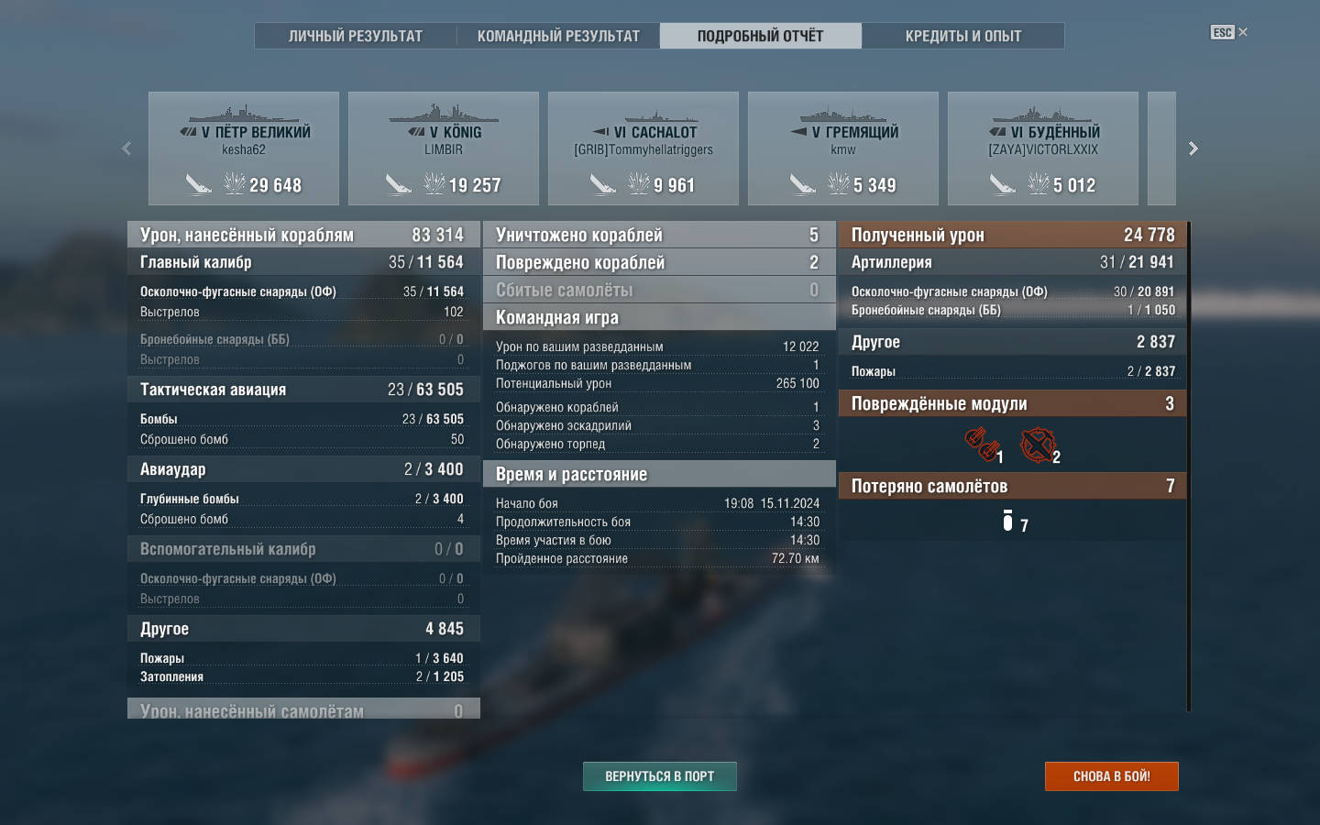Image resolution: width=1320 pixels, height=825 pixels.
Task: Collapse the Главный калибр section header
Action: point(303,262)
